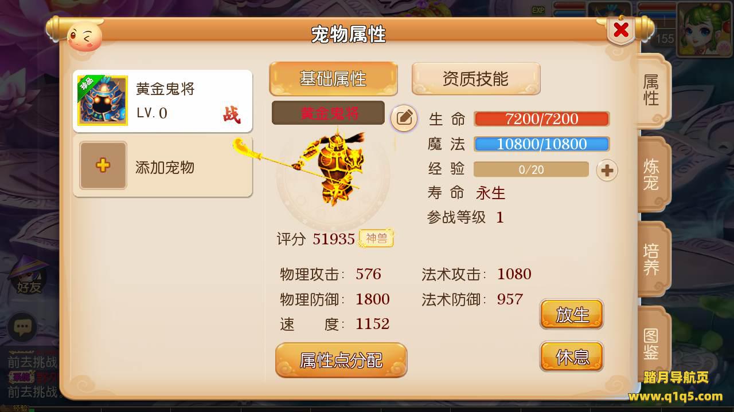Open the 培养 side tab

pos(652,259)
